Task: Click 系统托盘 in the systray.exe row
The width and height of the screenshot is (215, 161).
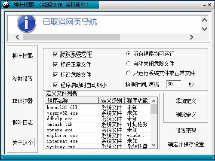Action: pos(137,146)
